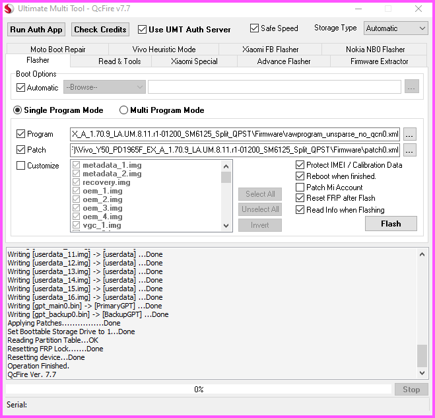
Task: Click Run Auth App button
Action: point(36,30)
